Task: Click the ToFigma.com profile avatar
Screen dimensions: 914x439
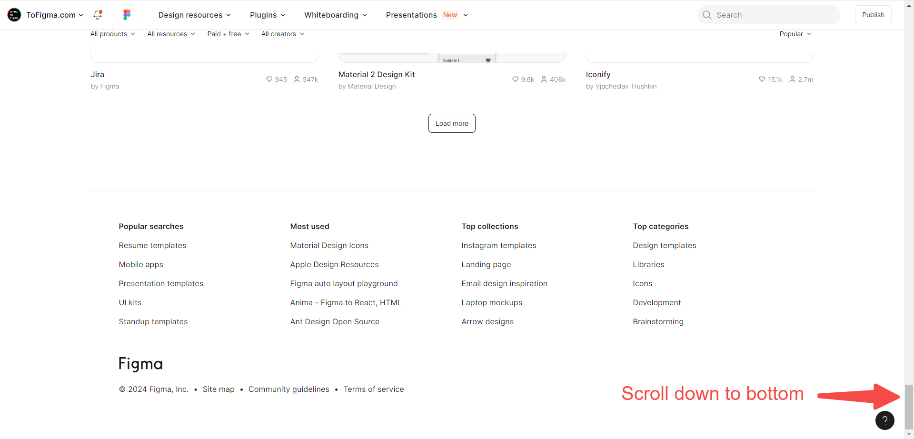Action: [x=14, y=15]
